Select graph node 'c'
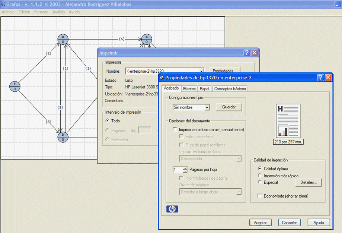The height and width of the screenshot is (233, 342). (147, 39)
